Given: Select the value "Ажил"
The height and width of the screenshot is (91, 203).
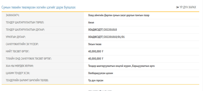Looking at the screenshot, I should (x=91, y=22).
